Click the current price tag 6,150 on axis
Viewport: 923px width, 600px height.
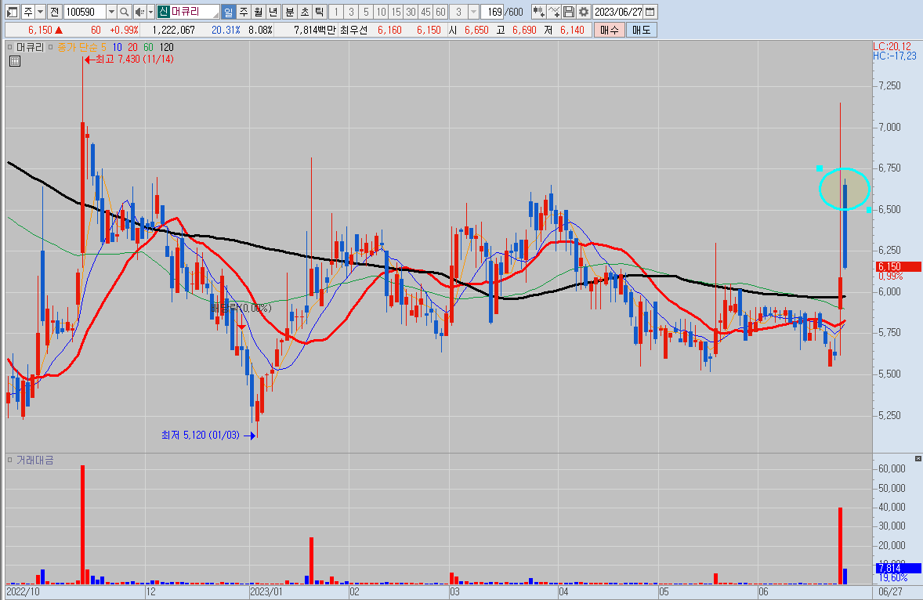coord(898,266)
